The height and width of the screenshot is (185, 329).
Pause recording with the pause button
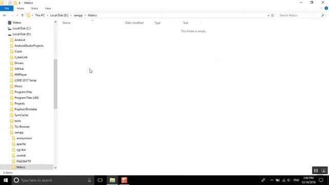(316, 171)
